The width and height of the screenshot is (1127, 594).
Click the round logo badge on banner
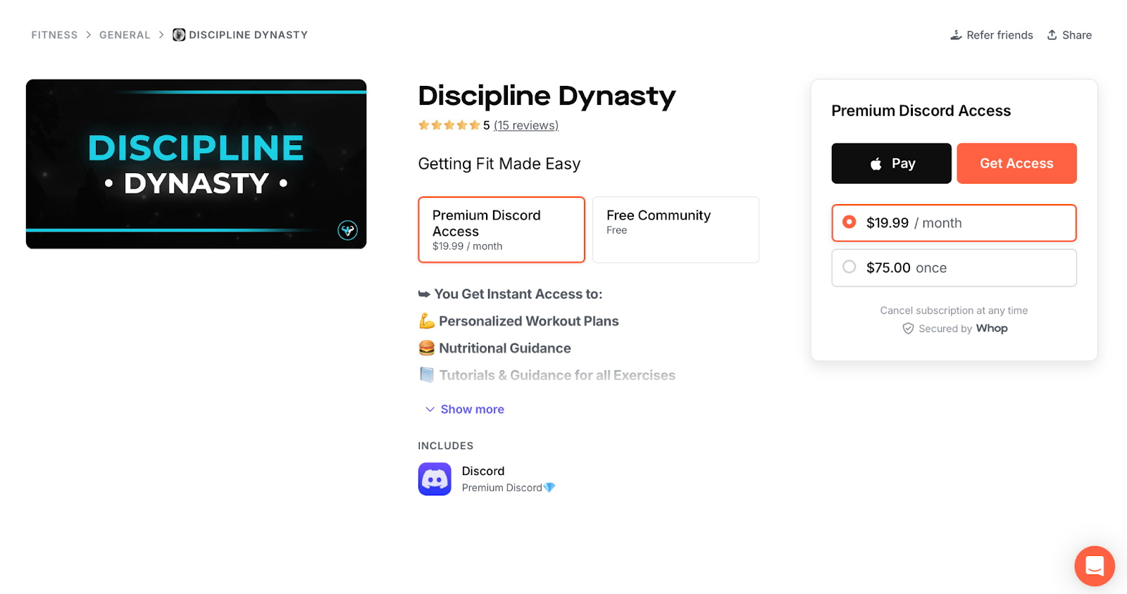(348, 230)
